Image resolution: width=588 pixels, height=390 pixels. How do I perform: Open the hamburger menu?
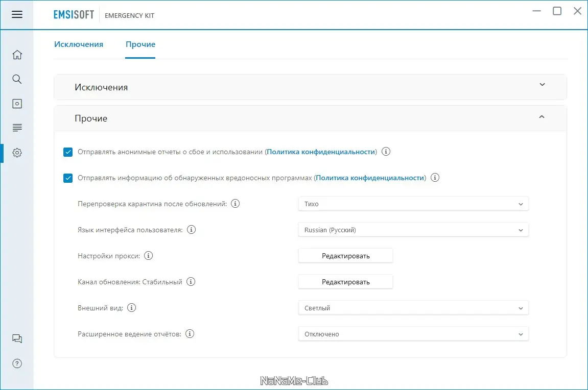point(17,14)
